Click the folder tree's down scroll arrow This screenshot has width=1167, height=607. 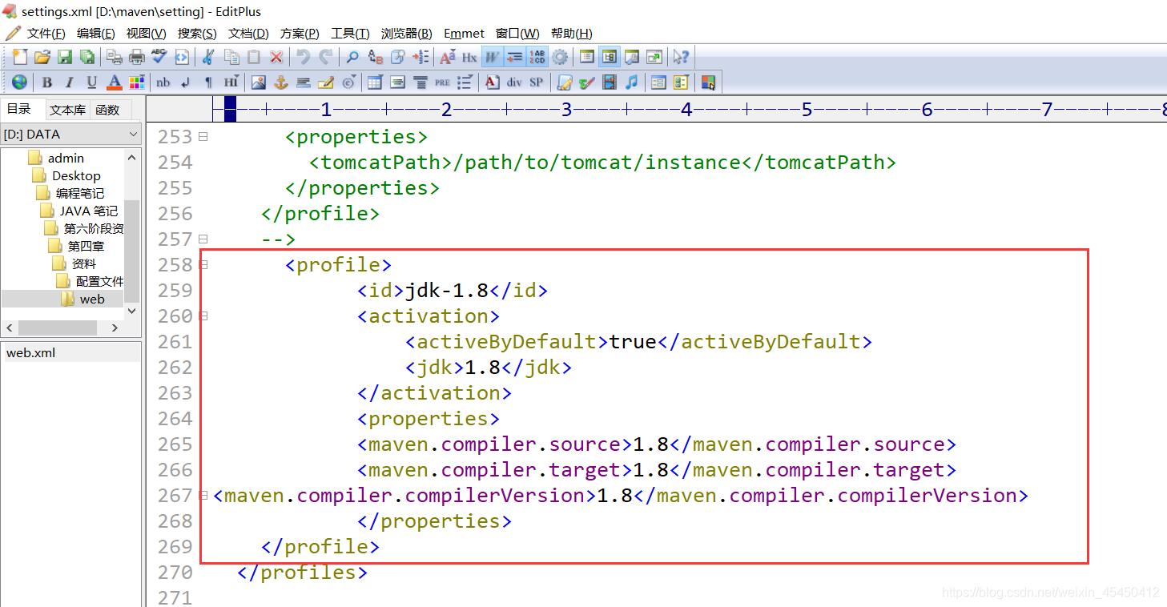coord(131,311)
